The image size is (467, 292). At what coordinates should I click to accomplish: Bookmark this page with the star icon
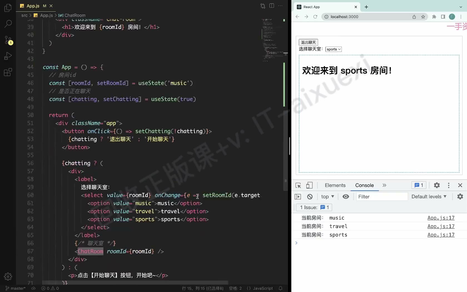(423, 17)
